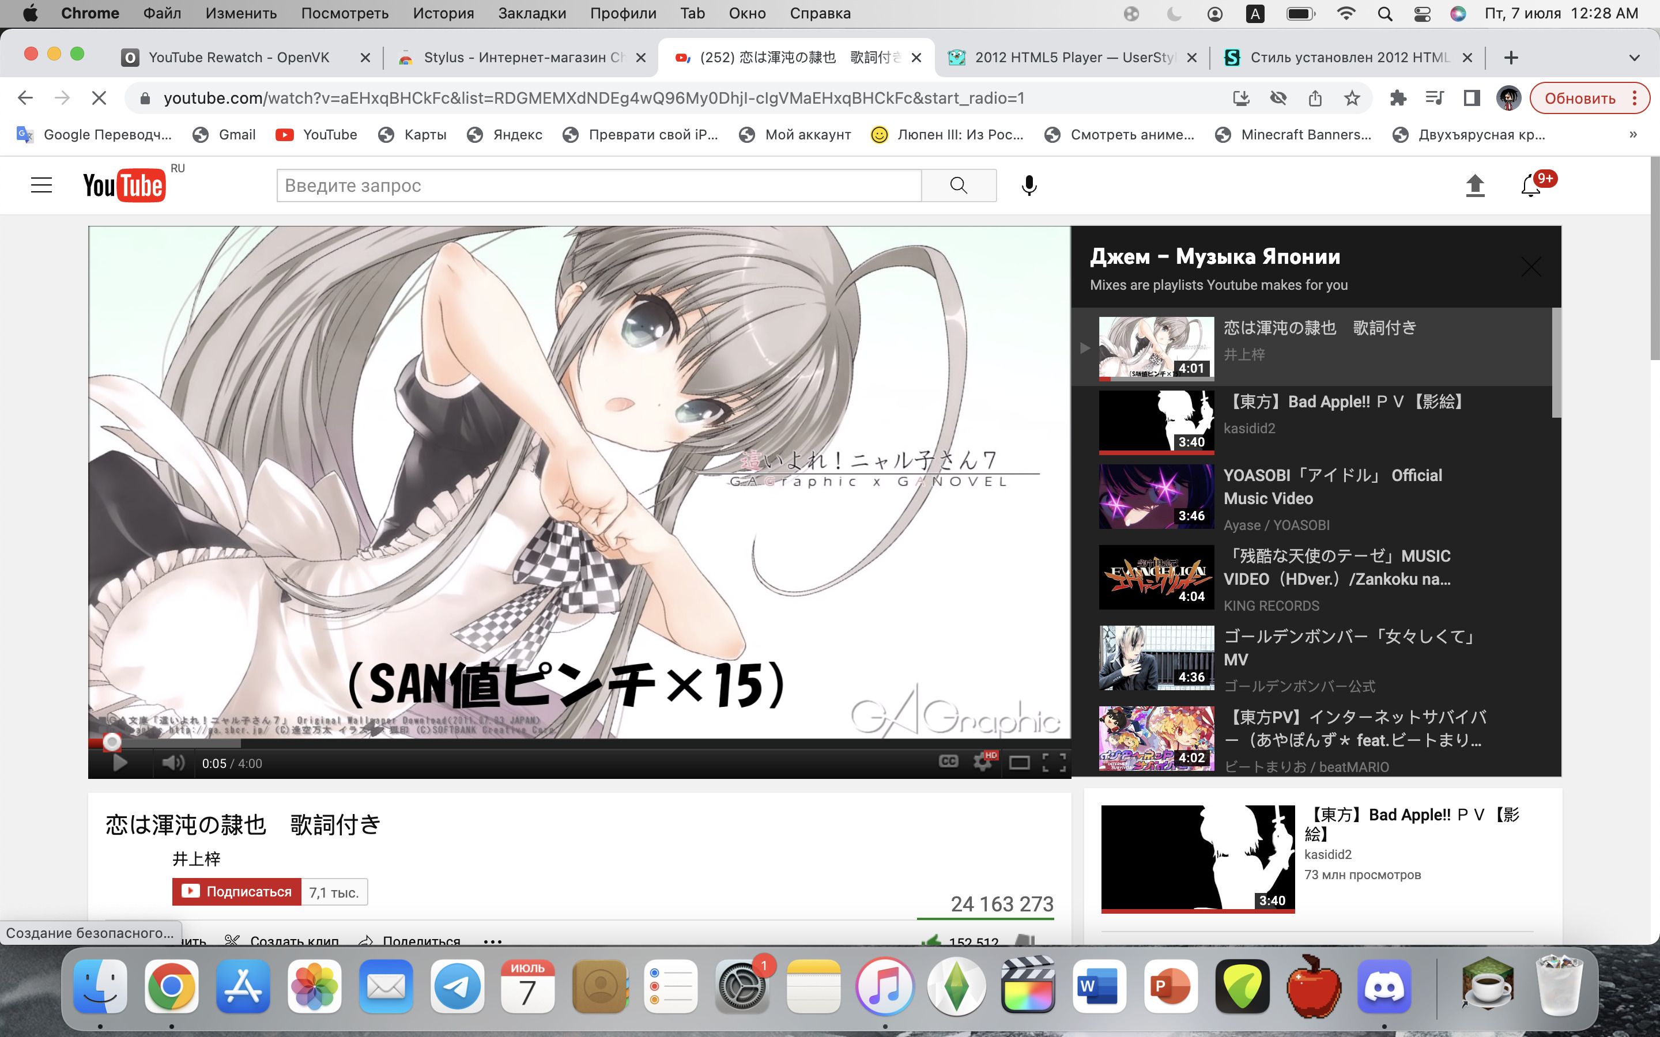Select the YOASOBI アイドル playlist thumbnail
The image size is (1660, 1037).
1156,497
